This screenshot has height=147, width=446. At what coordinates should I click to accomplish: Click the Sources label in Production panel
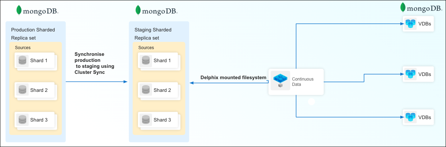point(23,48)
